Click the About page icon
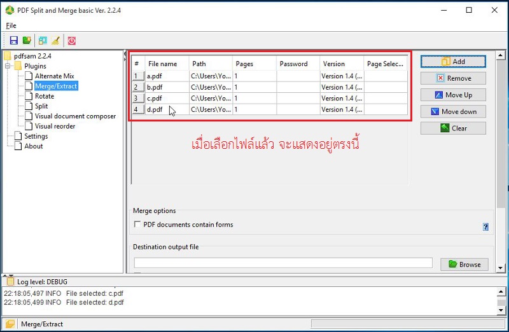This screenshot has height=332, width=509. tap(18, 146)
